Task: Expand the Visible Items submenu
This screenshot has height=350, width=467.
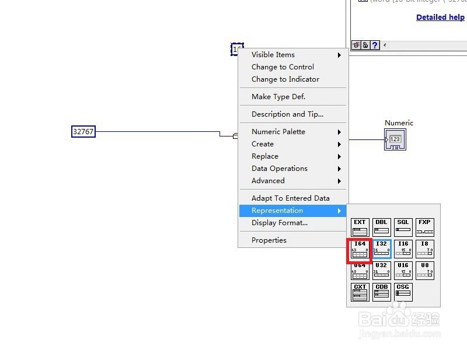Action: tap(293, 55)
